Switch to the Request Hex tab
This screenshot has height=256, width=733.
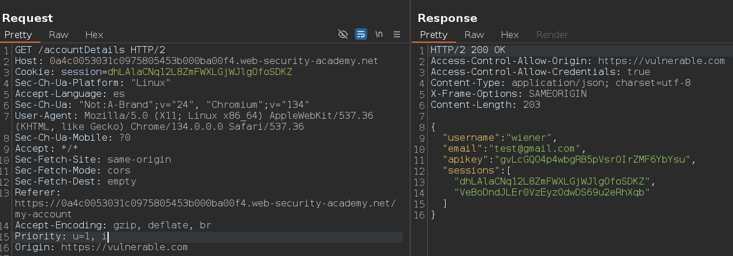pyautogui.click(x=94, y=35)
